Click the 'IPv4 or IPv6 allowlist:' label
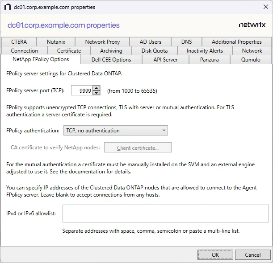The height and width of the screenshot is (263, 273). click(x=31, y=214)
